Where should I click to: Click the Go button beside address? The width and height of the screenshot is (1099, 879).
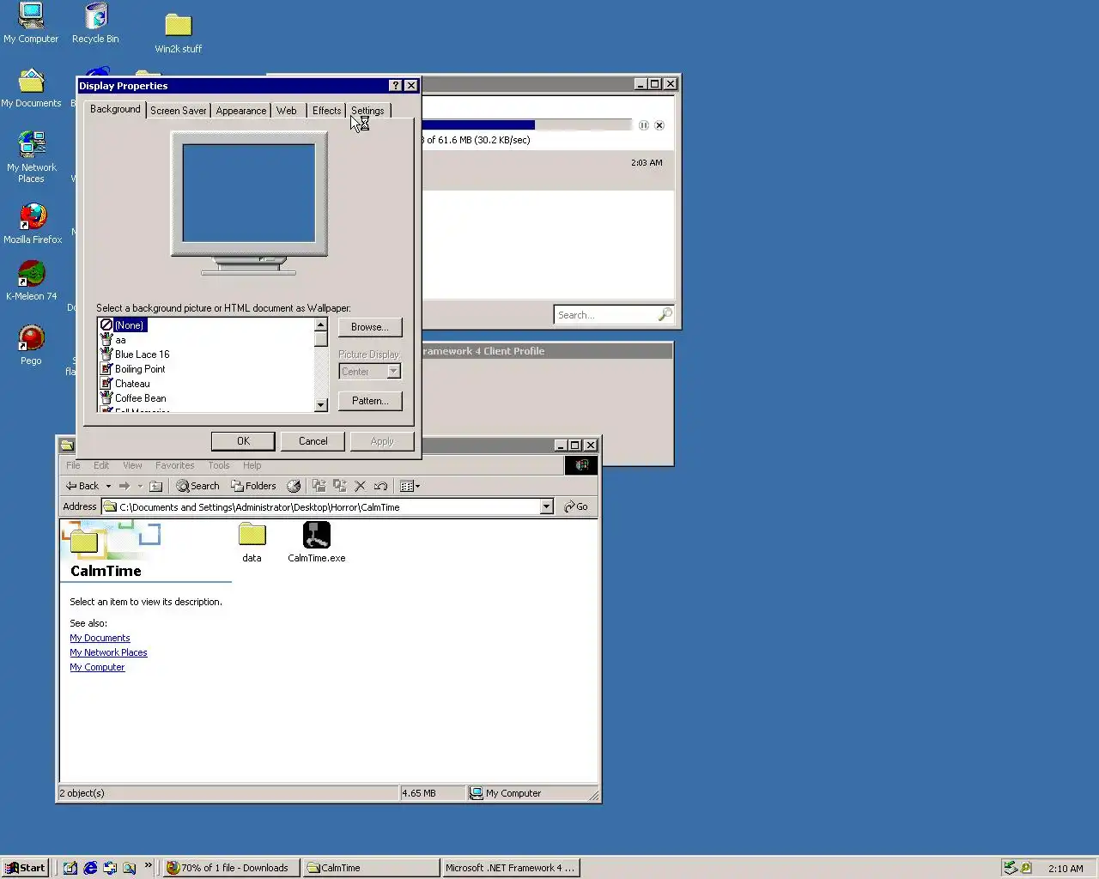pyautogui.click(x=576, y=507)
